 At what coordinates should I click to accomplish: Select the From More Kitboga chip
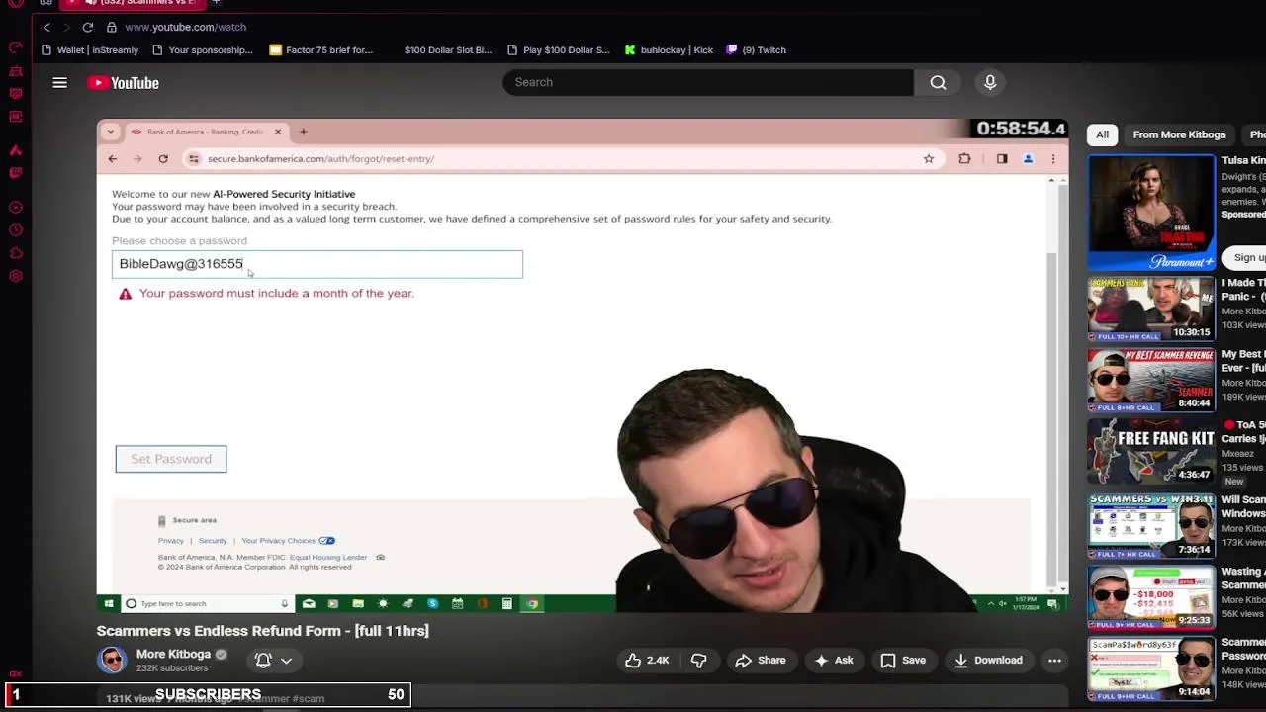coord(1179,134)
